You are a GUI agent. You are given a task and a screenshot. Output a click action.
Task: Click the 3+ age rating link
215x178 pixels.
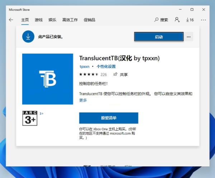click(42, 114)
